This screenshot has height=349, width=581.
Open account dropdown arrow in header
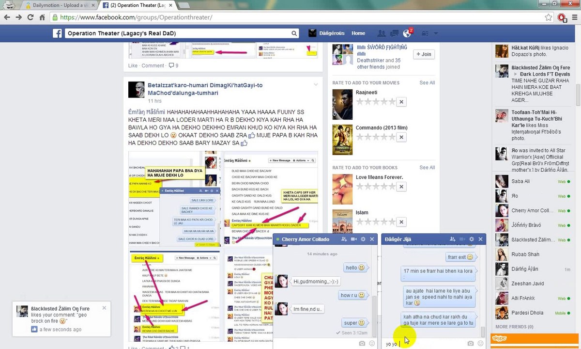(436, 33)
